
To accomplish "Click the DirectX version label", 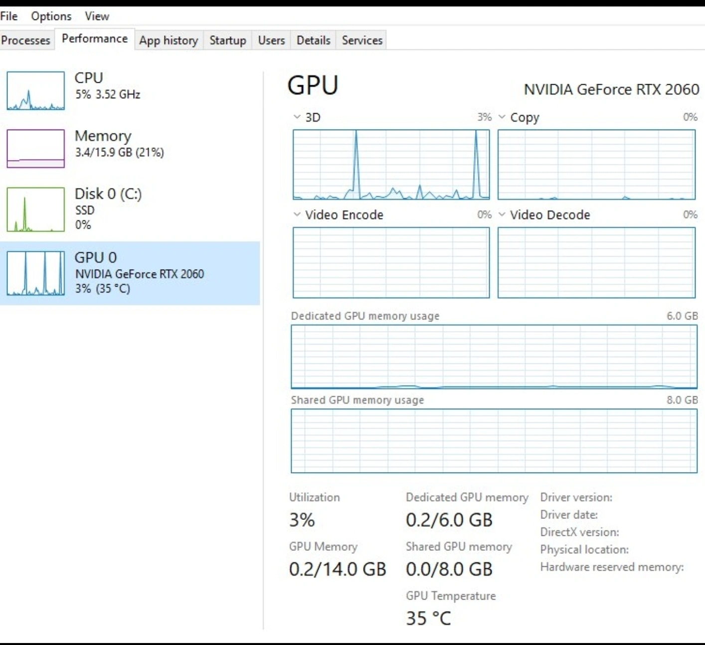I will click(x=579, y=532).
